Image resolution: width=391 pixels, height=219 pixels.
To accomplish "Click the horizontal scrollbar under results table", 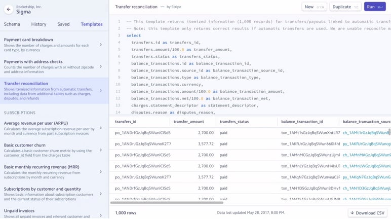I will (x=167, y=202).
